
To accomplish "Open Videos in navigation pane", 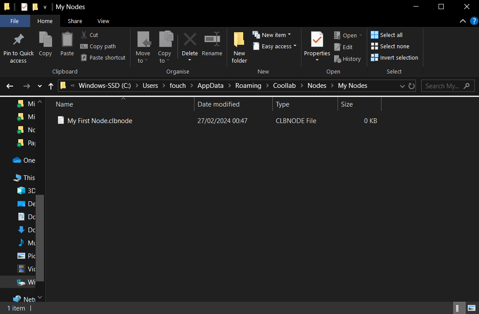I will click(x=26, y=269).
